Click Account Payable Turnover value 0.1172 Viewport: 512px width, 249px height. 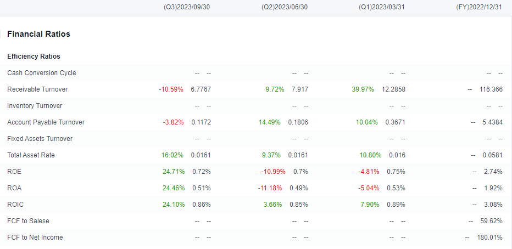[201, 122]
